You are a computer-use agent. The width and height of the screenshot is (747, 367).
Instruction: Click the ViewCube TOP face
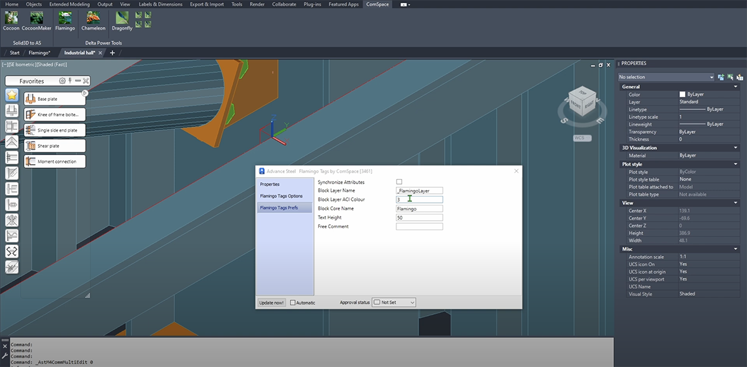click(x=582, y=92)
